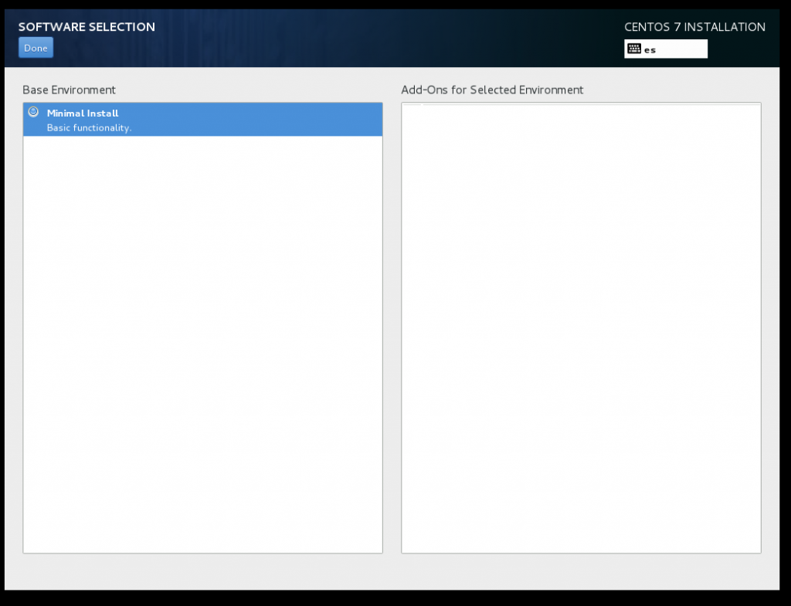Click the SOFTWARE SELECTION title in the header
The image size is (791, 606).
click(x=87, y=26)
